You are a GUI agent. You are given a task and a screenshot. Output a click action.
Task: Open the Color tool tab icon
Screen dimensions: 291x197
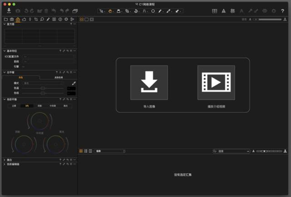(x=18, y=19)
